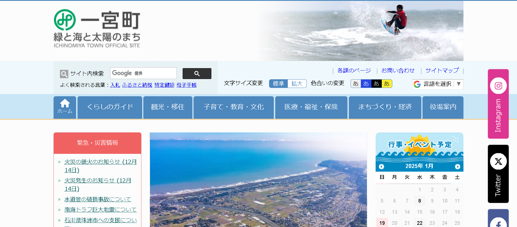The height and width of the screenshot is (227, 517).
Task: Click the Google G language icon
Action: click(x=417, y=84)
